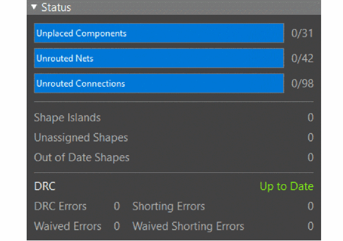This screenshot has width=343, height=241.
Task: Open the Unassigned Shapes entry
Action: 81,137
